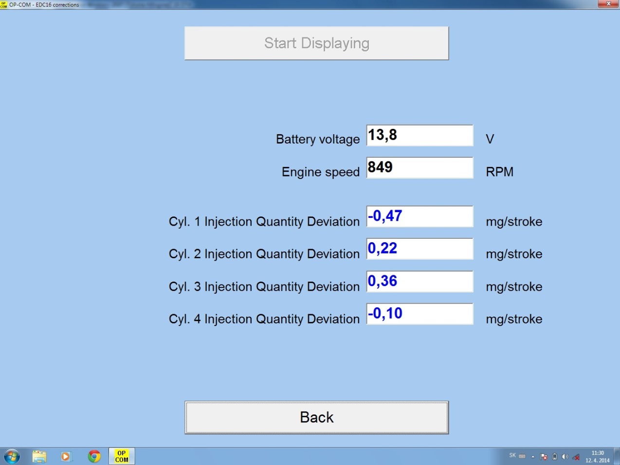Viewport: 620px width, 465px height.
Task: Click the network signal tray icon
Action: (576, 457)
